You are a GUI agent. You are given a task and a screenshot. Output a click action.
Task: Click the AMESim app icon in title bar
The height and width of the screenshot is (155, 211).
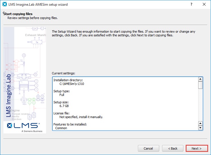(4, 5)
